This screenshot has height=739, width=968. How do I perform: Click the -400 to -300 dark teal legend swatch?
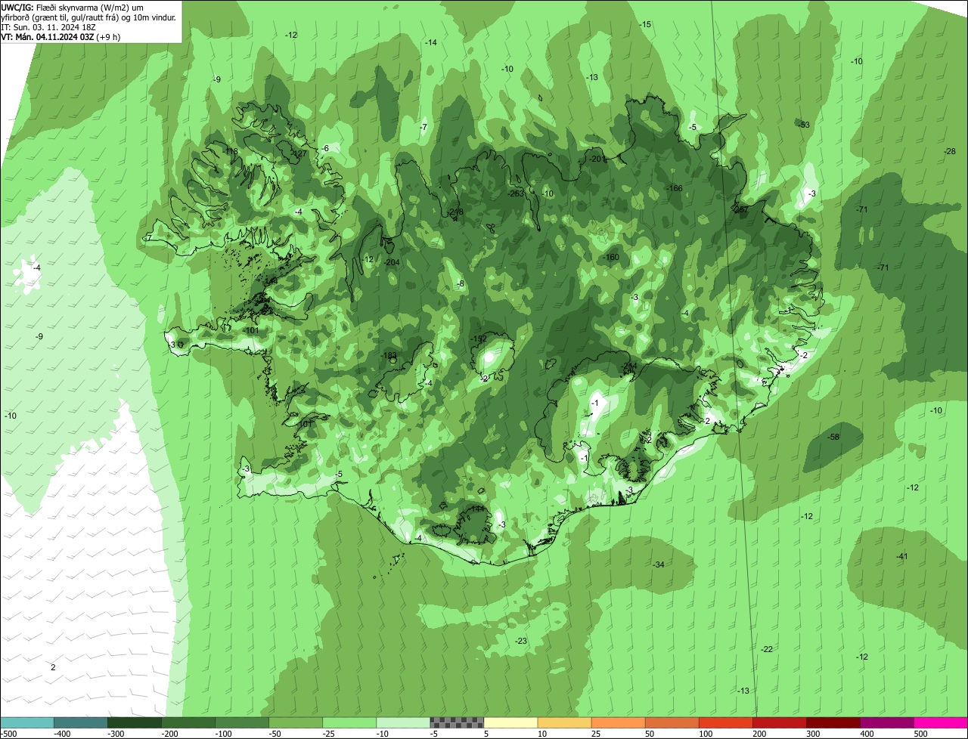coord(81,722)
